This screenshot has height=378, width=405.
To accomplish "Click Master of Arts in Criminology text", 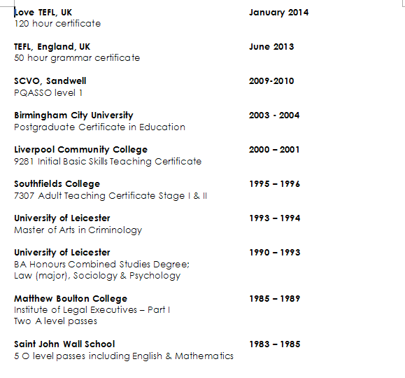I will (78, 230).
